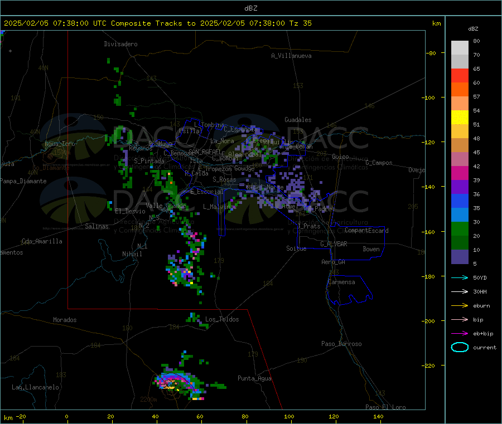Pick the slate 5–10 dBZ swatch
Screen dimensions: 502x424
pos(460,257)
